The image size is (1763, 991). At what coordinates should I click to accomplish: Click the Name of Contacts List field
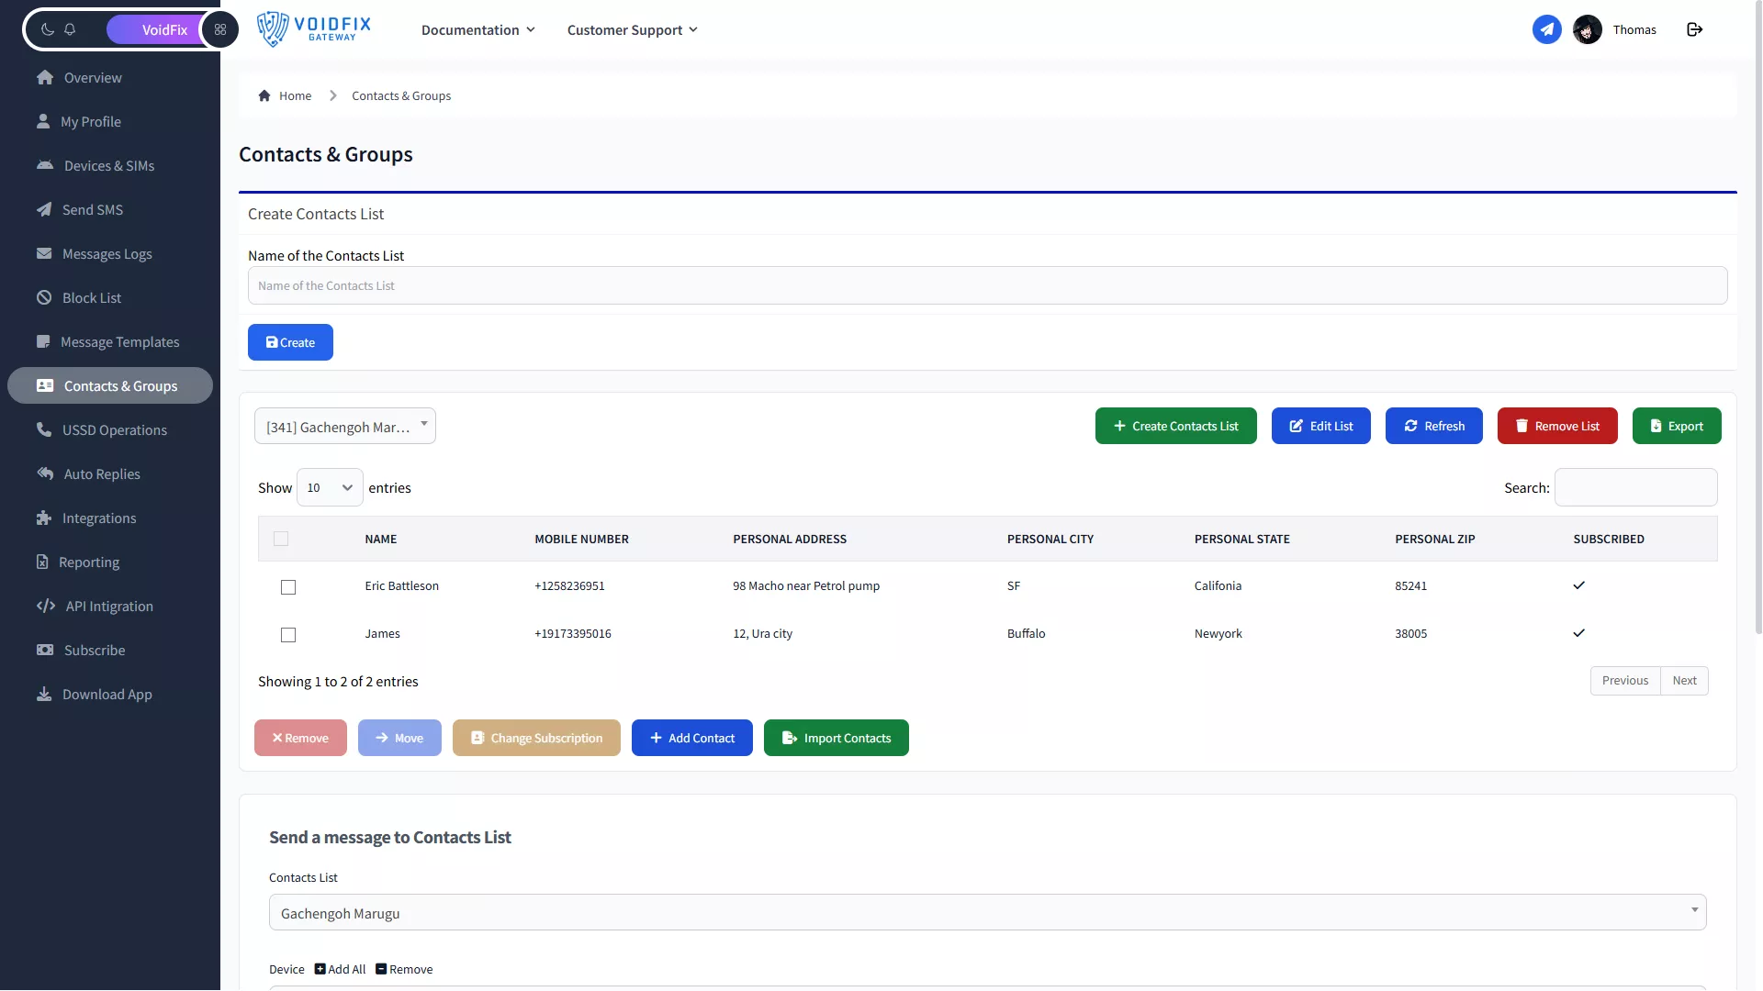click(x=987, y=285)
